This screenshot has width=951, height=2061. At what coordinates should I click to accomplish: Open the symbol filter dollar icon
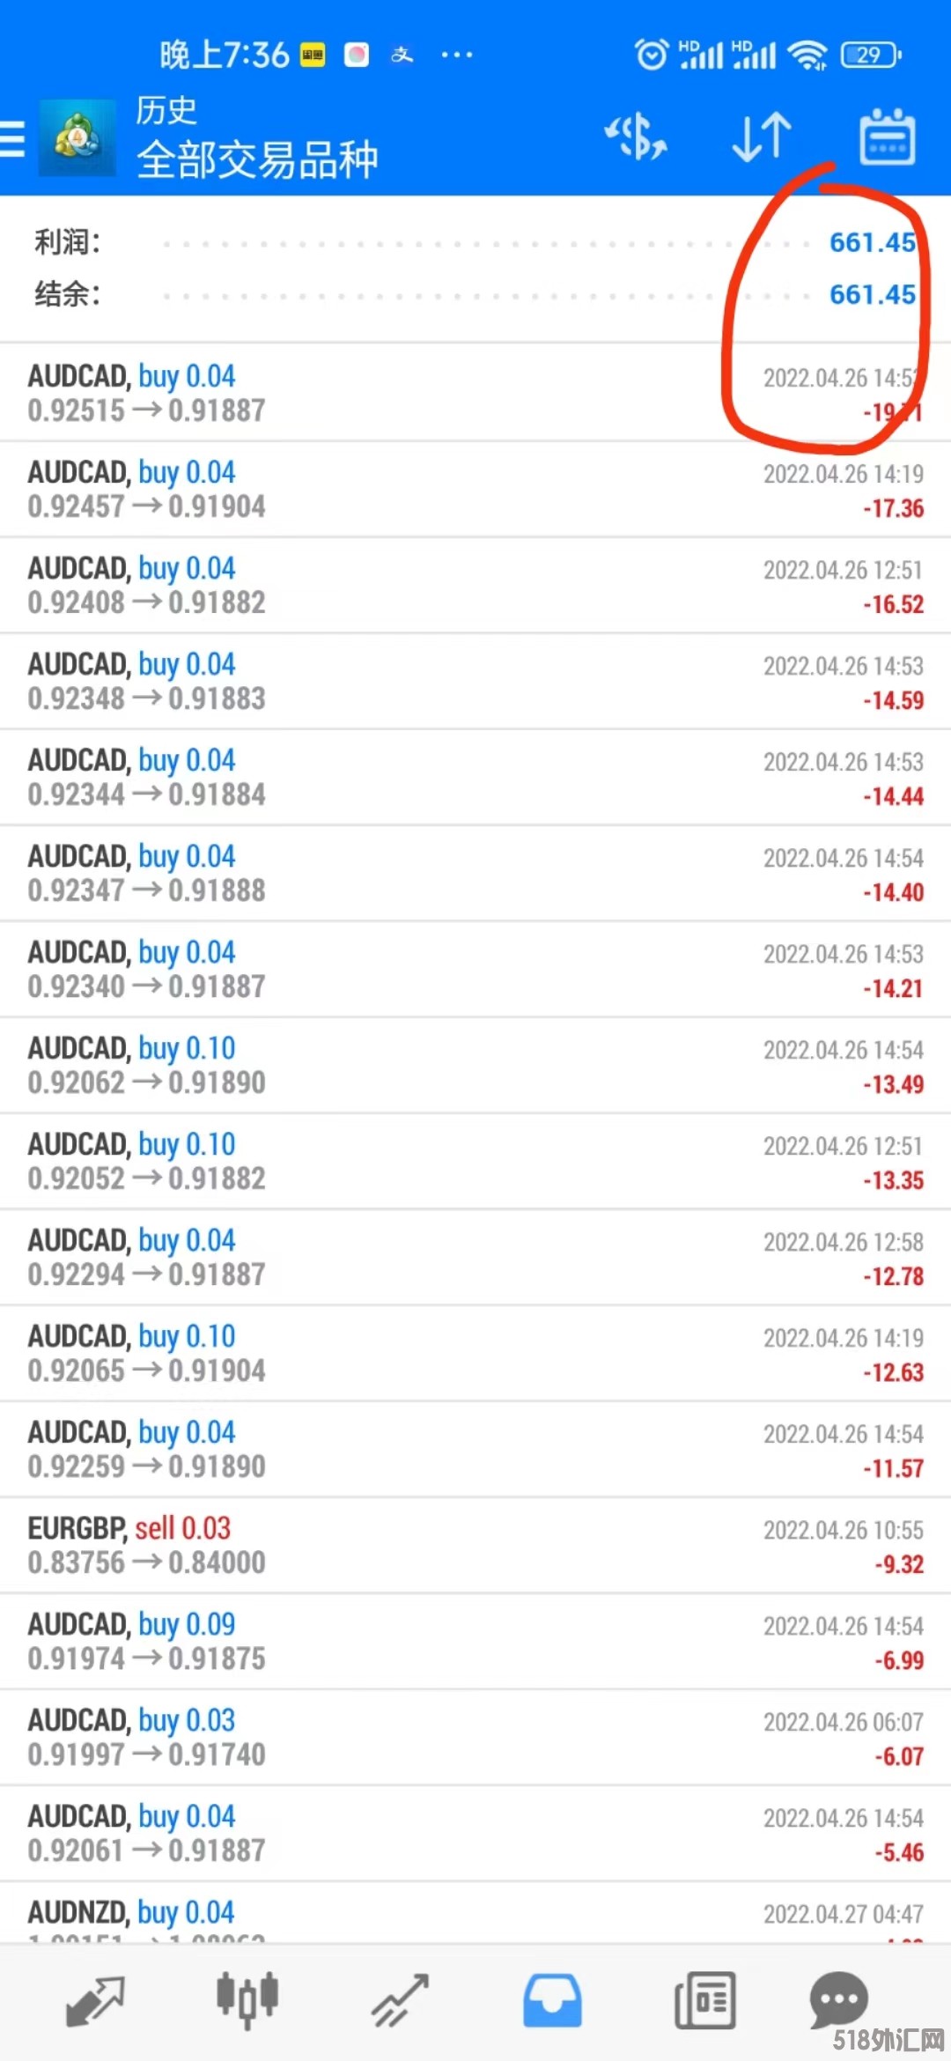pyautogui.click(x=636, y=137)
